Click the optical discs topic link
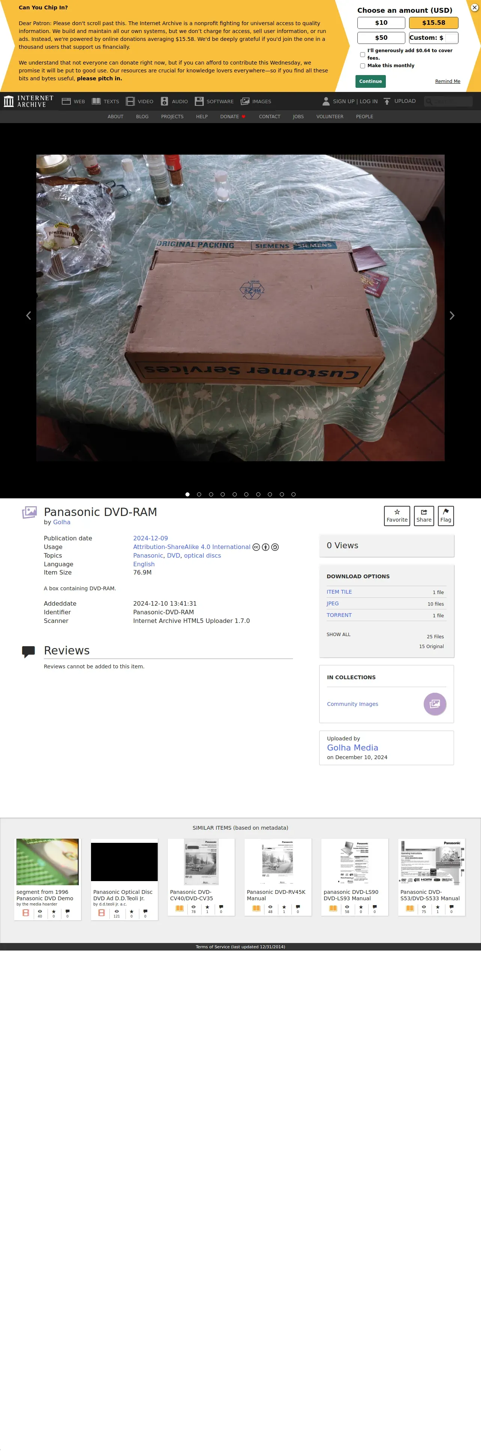The image size is (481, 1453). coord(202,556)
